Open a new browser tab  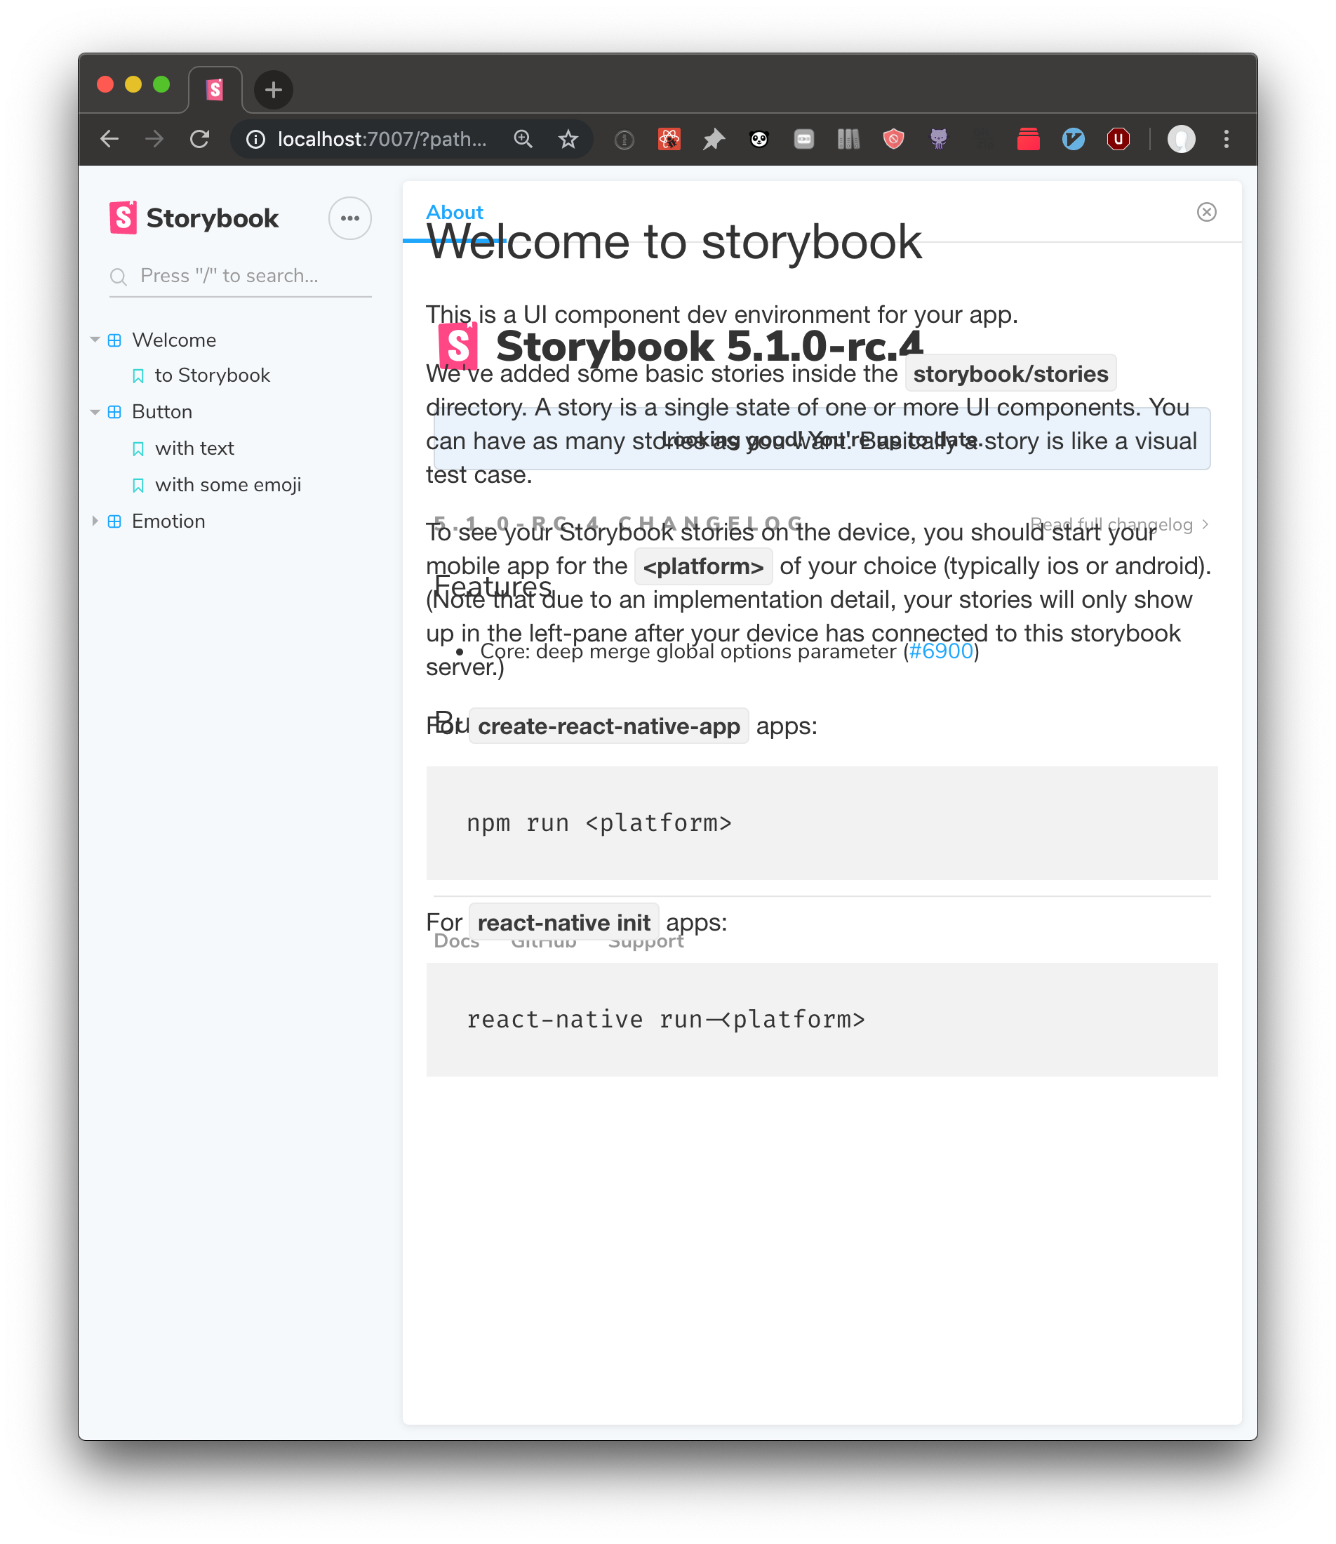pos(274,91)
